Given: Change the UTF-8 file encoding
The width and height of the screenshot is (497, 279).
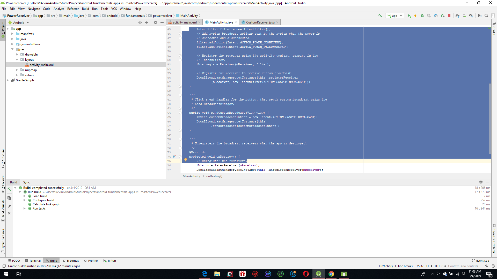Looking at the screenshot, I should [440, 266].
